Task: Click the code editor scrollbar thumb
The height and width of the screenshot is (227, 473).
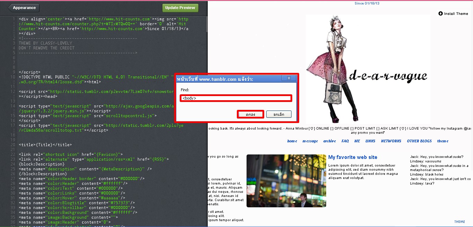Action: (x=207, y=24)
